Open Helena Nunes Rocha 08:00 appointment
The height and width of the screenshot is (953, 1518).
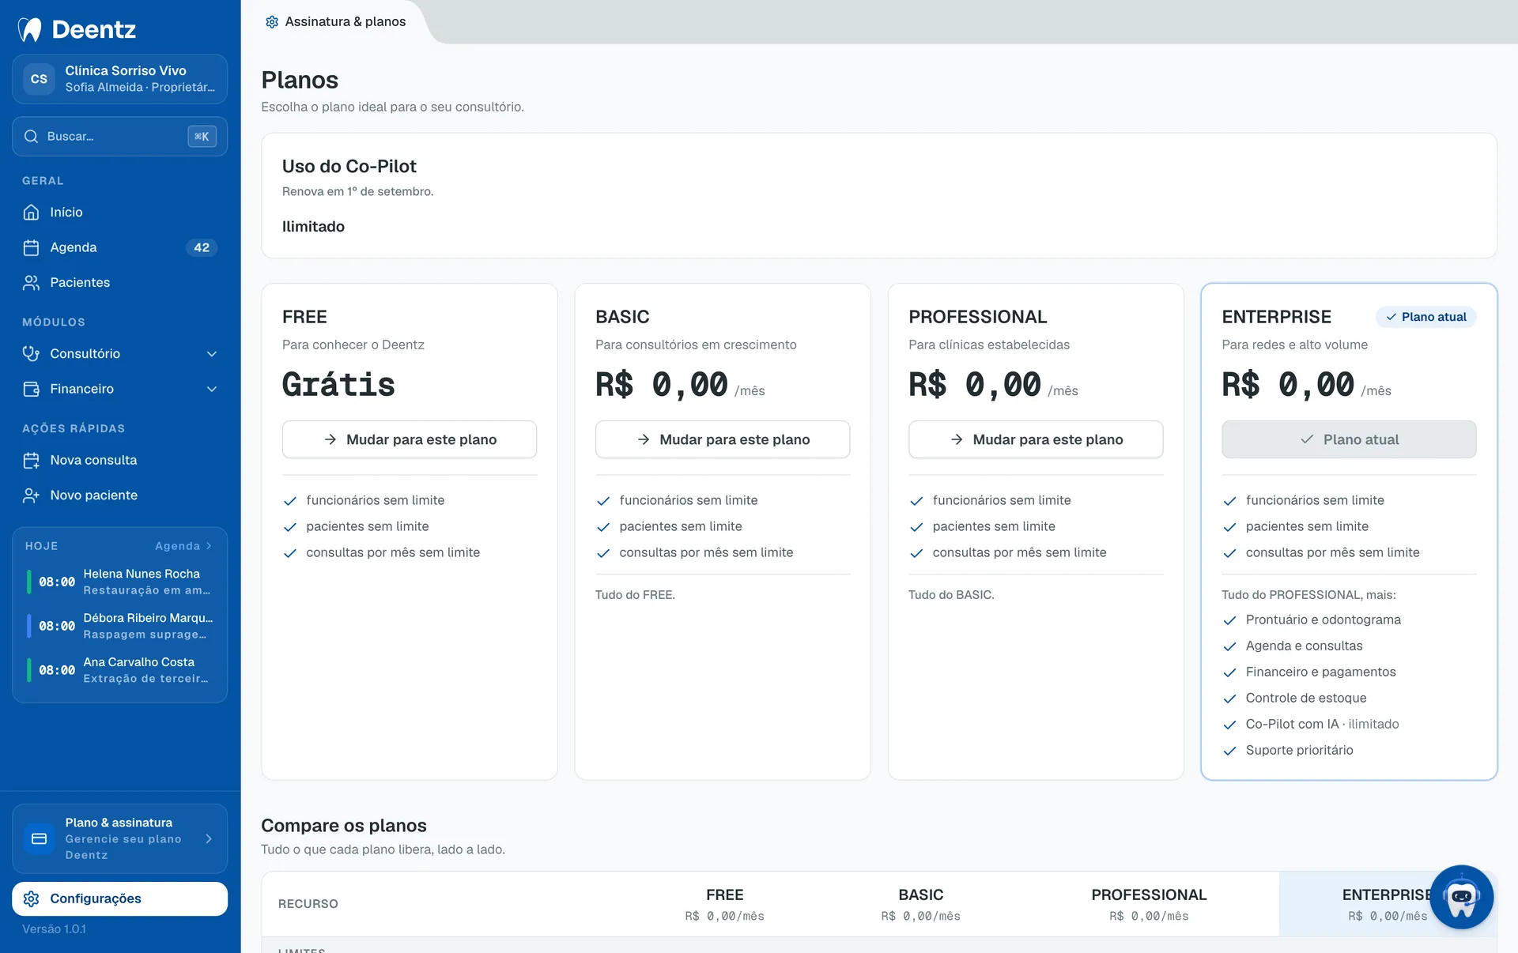coord(120,582)
